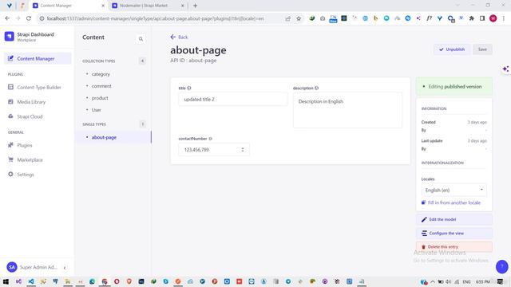
Task: Open Content Manager in sidebar
Action: 38,58
